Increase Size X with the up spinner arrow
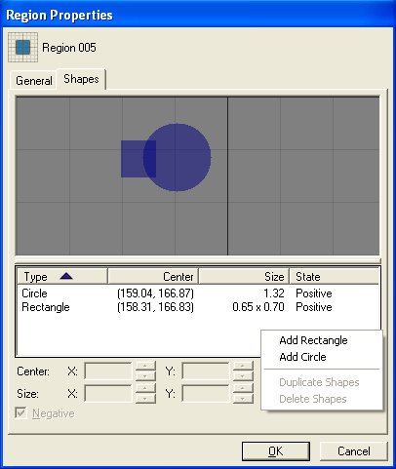This screenshot has width=396, height=469. tap(145, 389)
